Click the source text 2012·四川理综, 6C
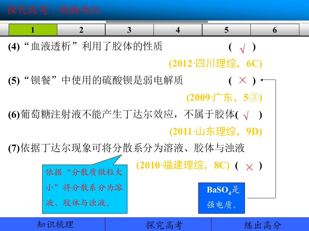The width and height of the screenshot is (309, 231). [215, 64]
